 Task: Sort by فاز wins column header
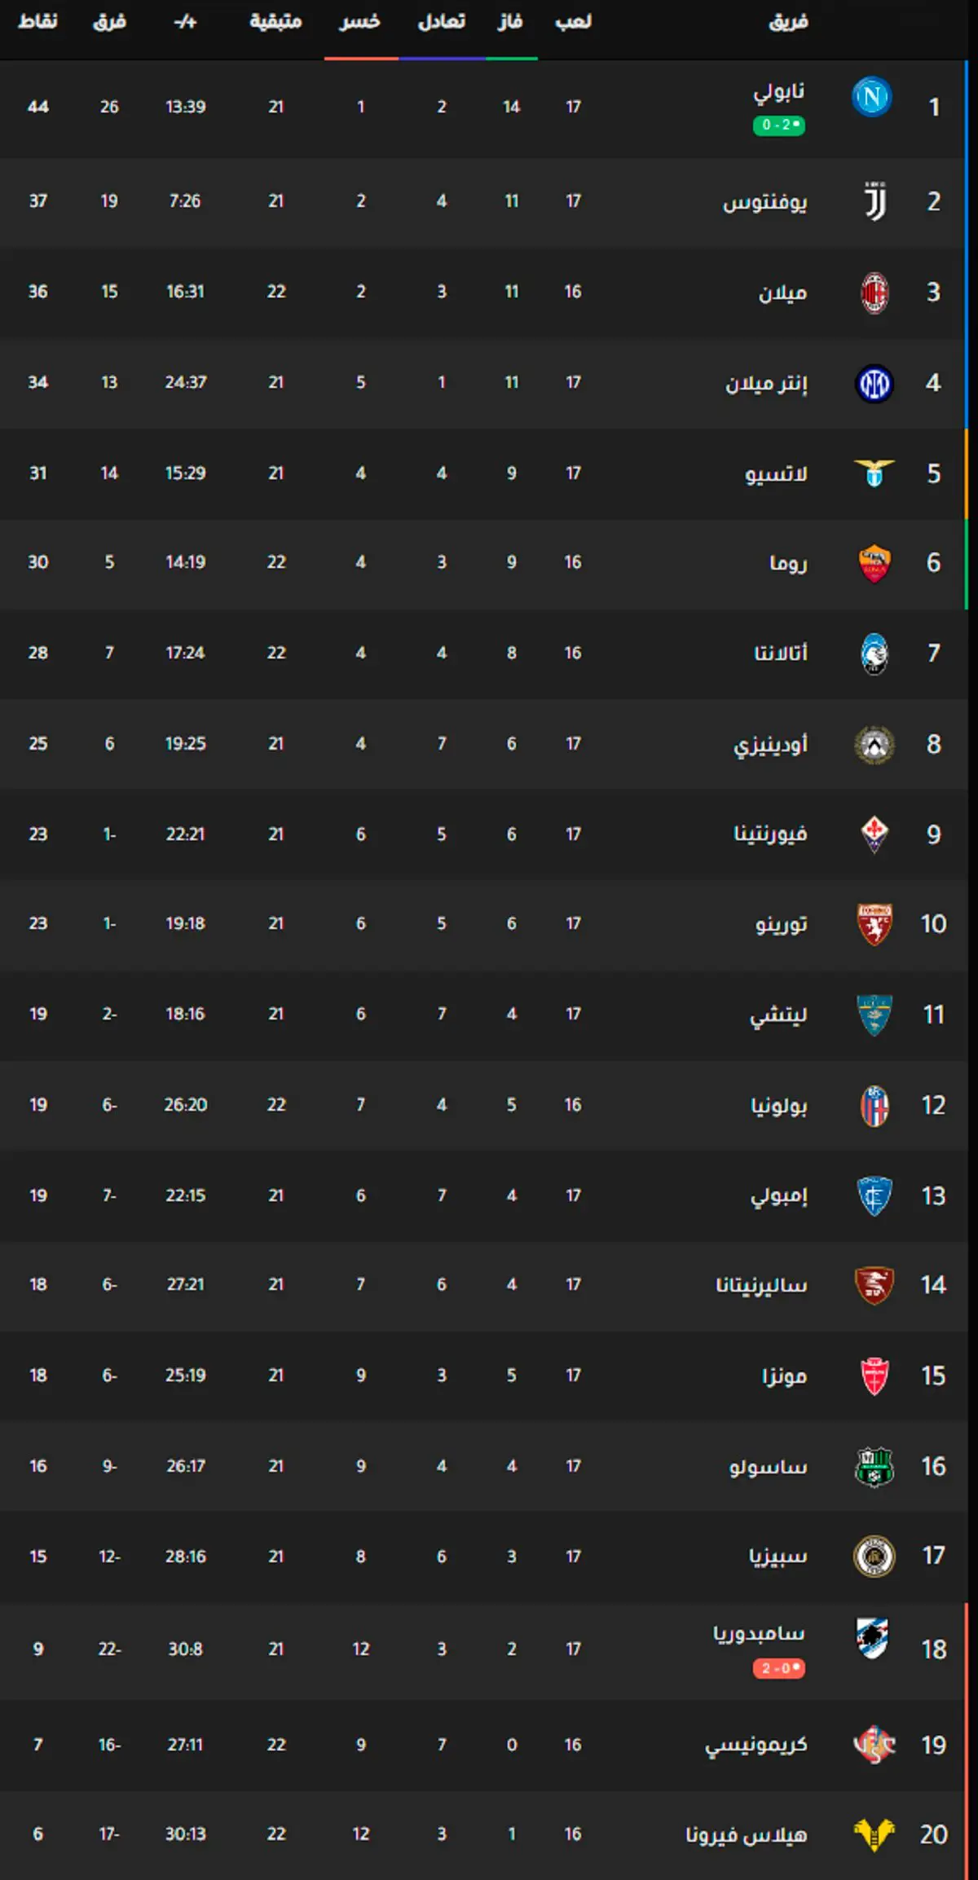click(x=510, y=21)
